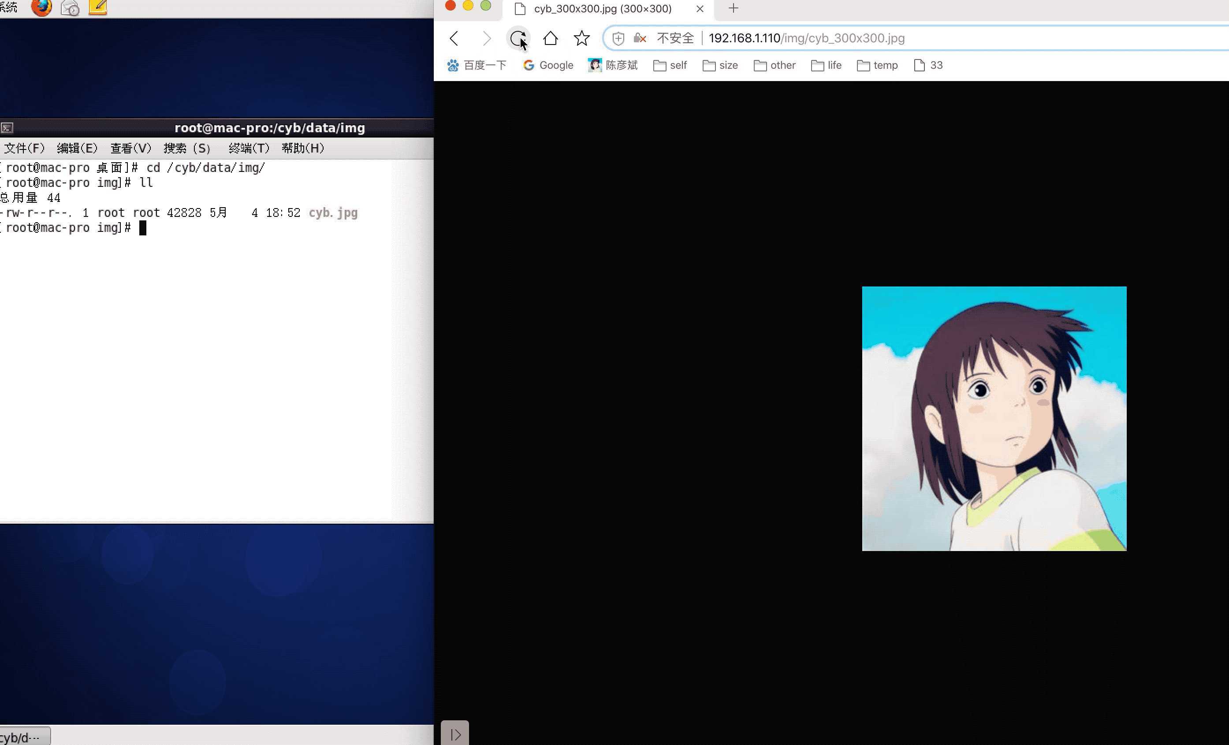Close the cyb_300x300.jpg tab
The image size is (1229, 745).
coord(700,9)
